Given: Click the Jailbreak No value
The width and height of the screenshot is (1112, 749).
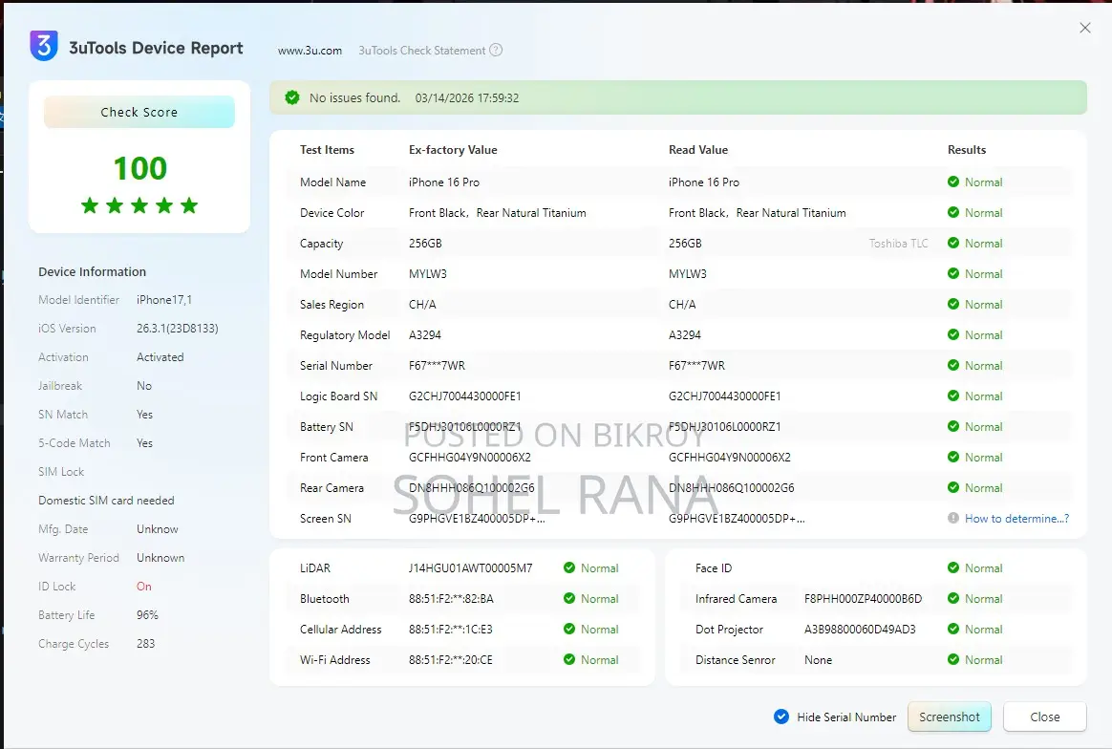Looking at the screenshot, I should (x=144, y=386).
